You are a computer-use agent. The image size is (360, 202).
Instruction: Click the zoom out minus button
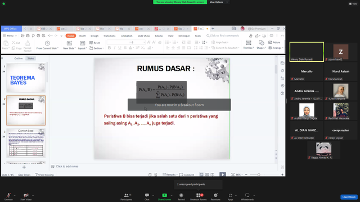click(x=246, y=175)
